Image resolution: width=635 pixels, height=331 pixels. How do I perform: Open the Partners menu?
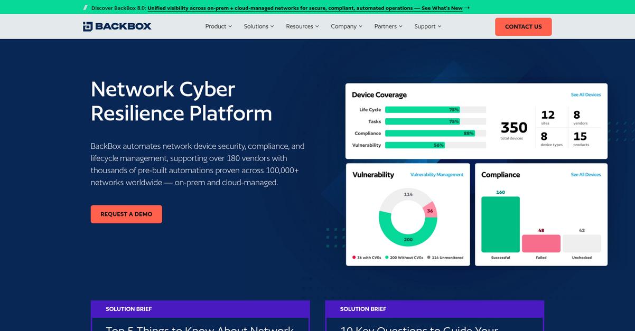click(x=388, y=26)
